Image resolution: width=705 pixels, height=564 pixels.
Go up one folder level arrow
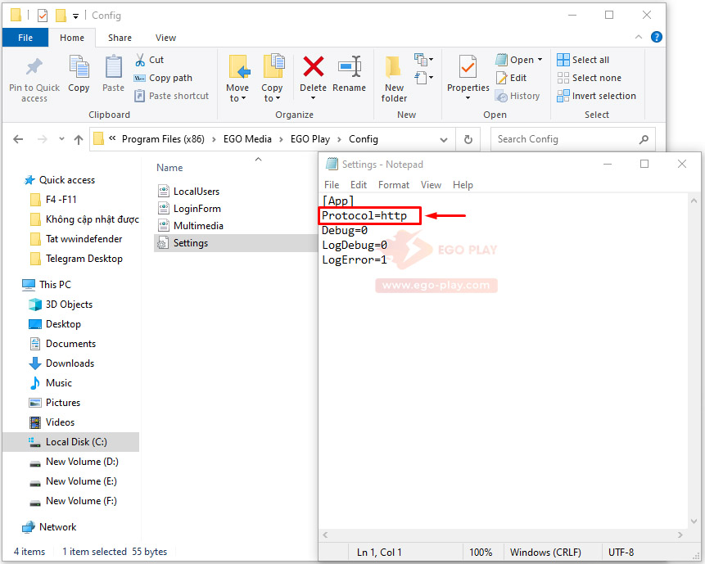pyautogui.click(x=79, y=140)
